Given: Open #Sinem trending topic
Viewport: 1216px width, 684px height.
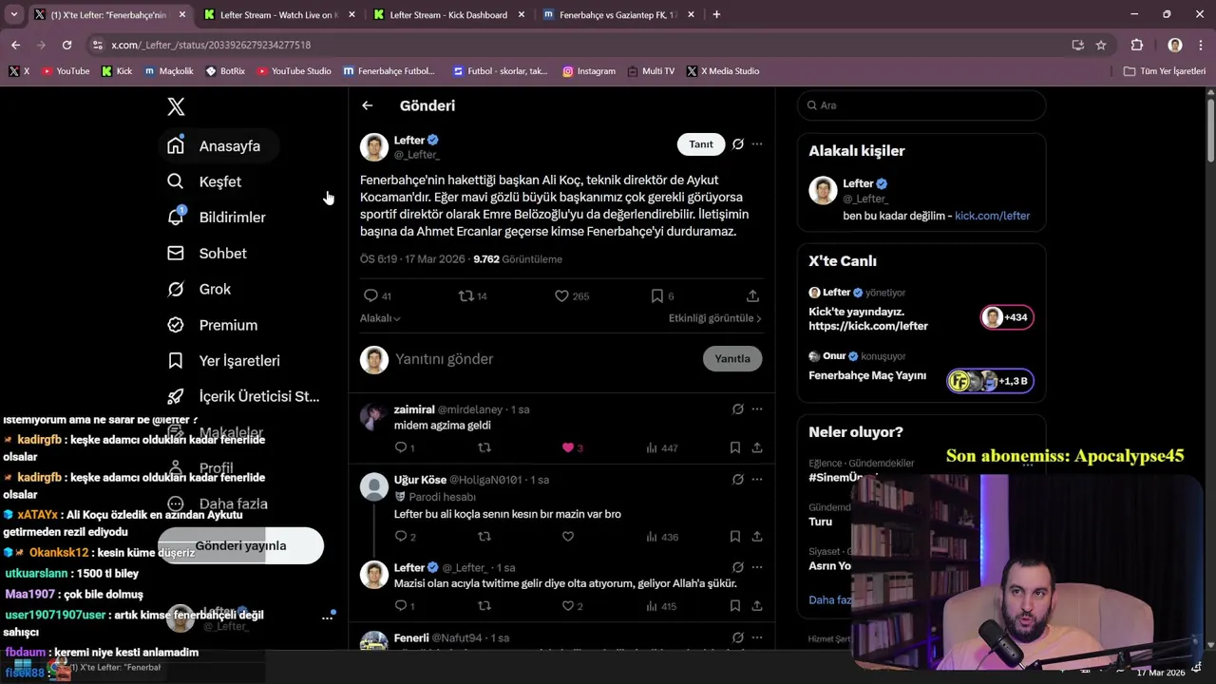Looking at the screenshot, I should click(843, 478).
